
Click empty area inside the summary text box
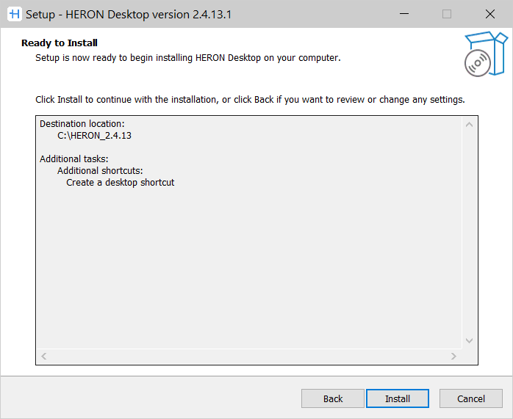(250, 272)
